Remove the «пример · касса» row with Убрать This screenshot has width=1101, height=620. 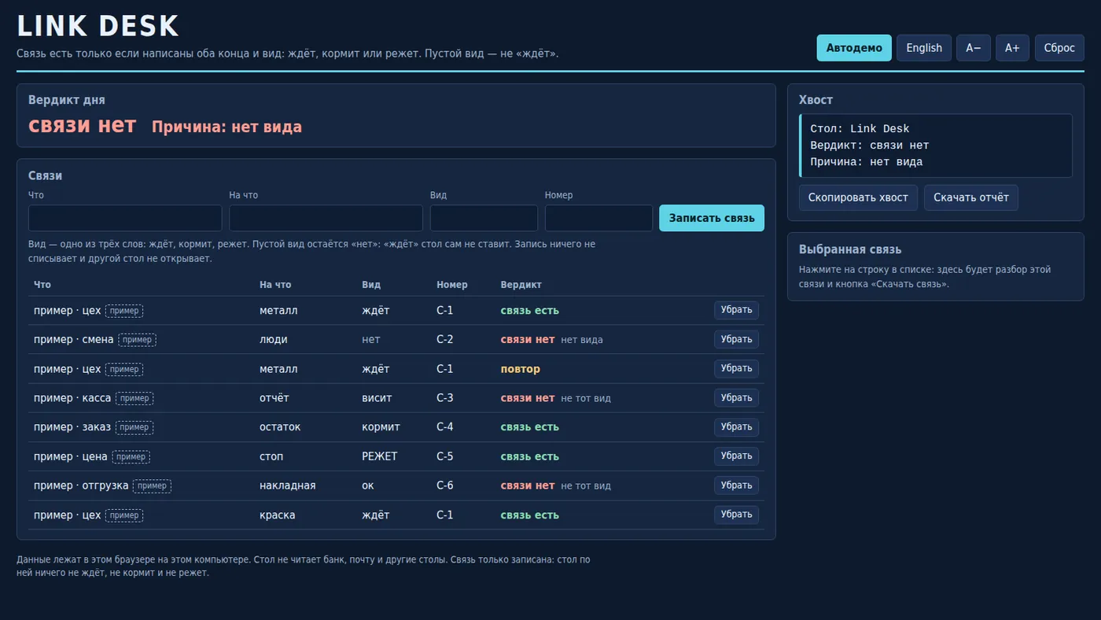[737, 398]
